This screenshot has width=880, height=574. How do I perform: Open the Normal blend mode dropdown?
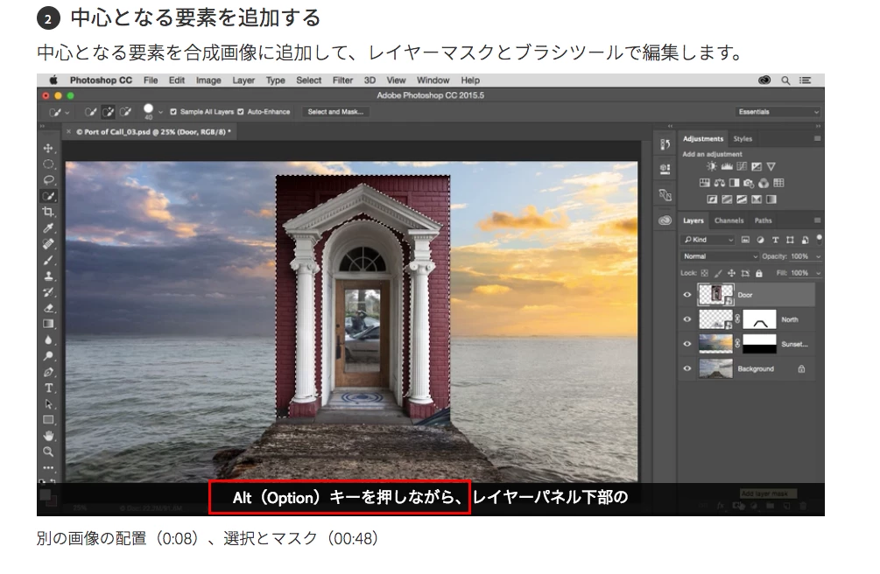click(720, 256)
